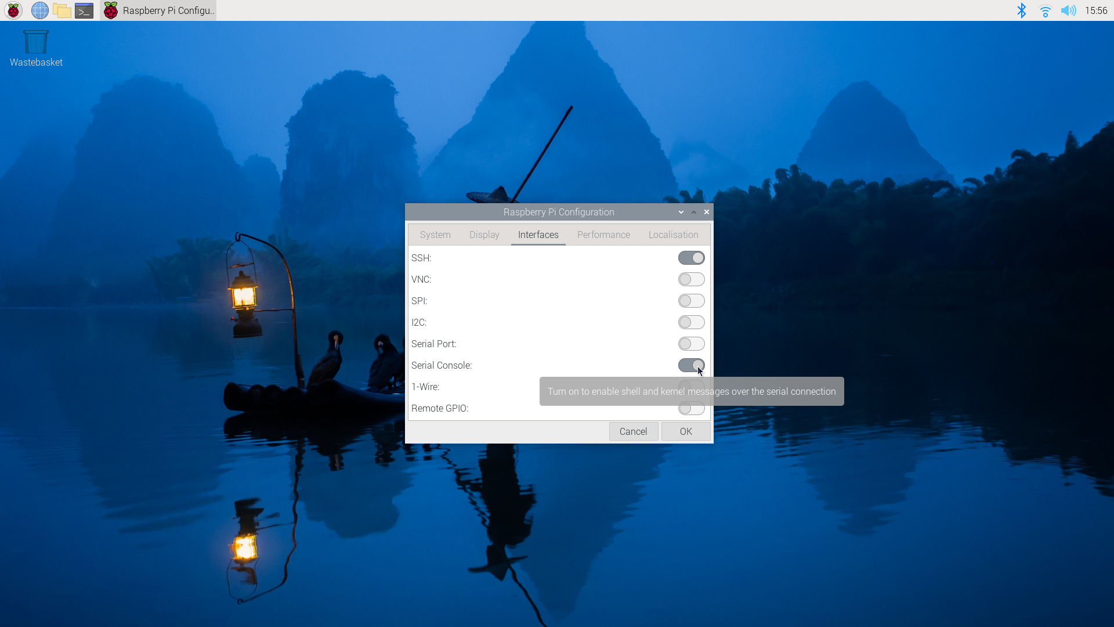The width and height of the screenshot is (1114, 627).
Task: Click the volume speaker icon
Action: pyautogui.click(x=1068, y=10)
